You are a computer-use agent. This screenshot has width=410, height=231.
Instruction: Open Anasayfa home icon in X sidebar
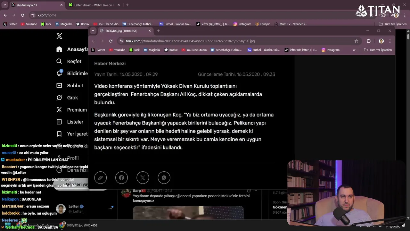tap(59, 49)
